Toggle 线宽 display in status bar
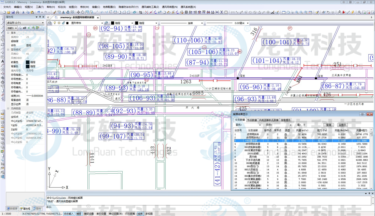The image size is (375, 216). coord(140,213)
